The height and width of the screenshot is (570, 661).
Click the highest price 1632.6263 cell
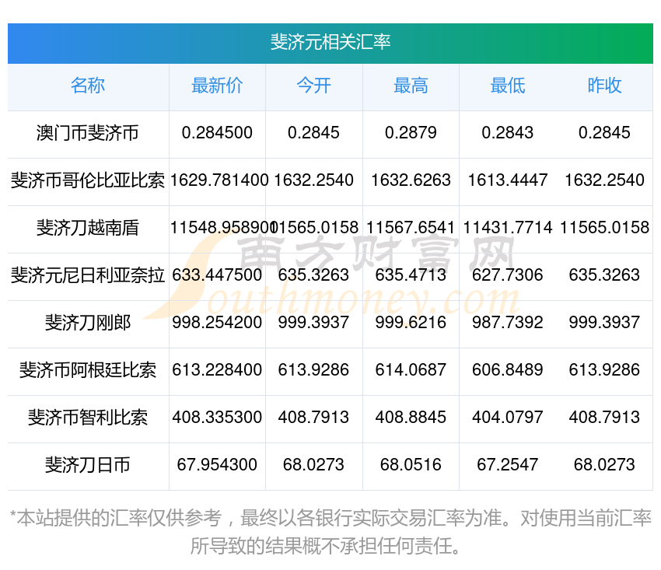pos(411,180)
